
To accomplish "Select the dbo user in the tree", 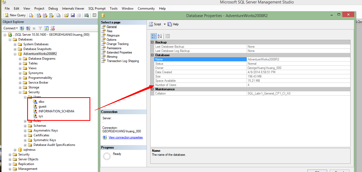I will (41, 102).
